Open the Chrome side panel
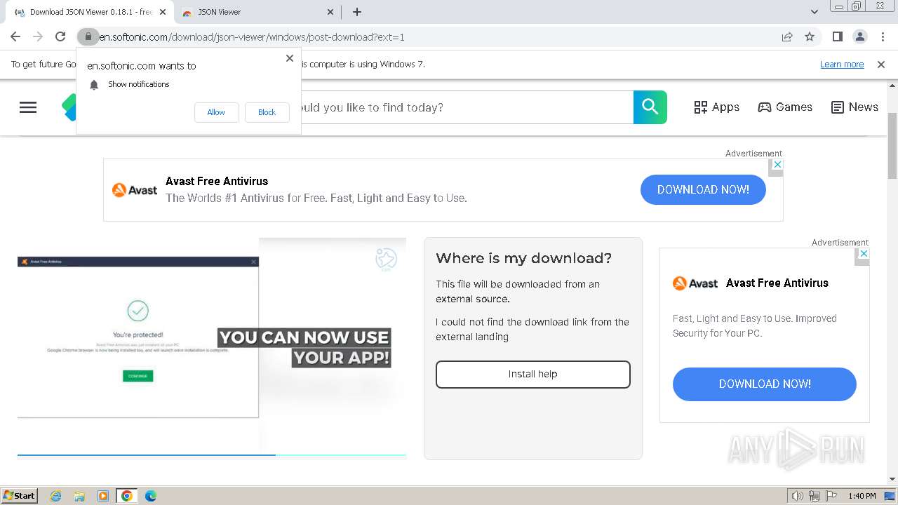The width and height of the screenshot is (898, 505). pyautogui.click(x=837, y=36)
